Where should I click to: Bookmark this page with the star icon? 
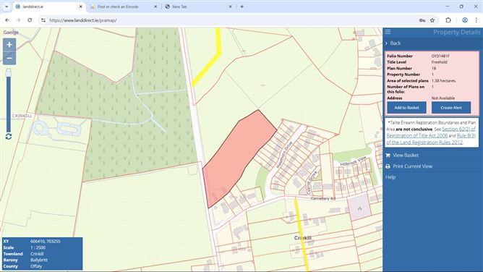[432, 20]
